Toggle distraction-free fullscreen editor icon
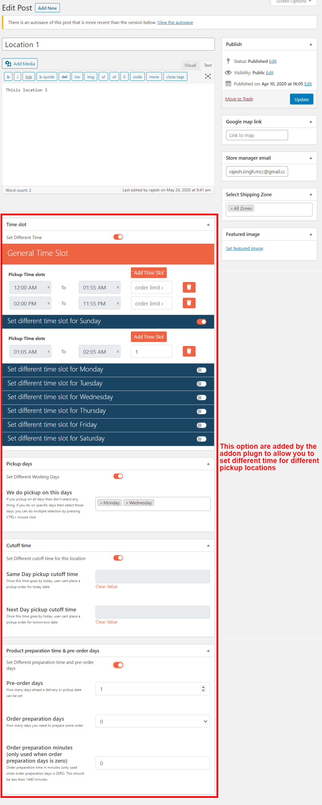This screenshot has height=805, width=322. click(208, 76)
